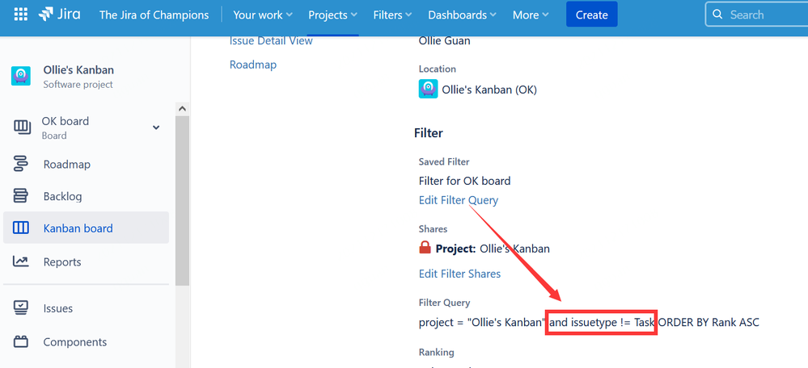Open the Your work dropdown
Image resolution: width=808 pixels, height=368 pixels.
pyautogui.click(x=263, y=15)
